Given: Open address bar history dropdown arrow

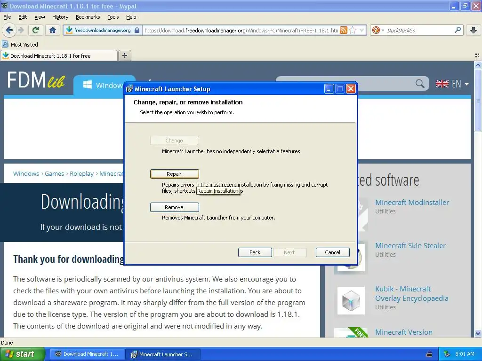Looking at the screenshot, I should click(362, 30).
